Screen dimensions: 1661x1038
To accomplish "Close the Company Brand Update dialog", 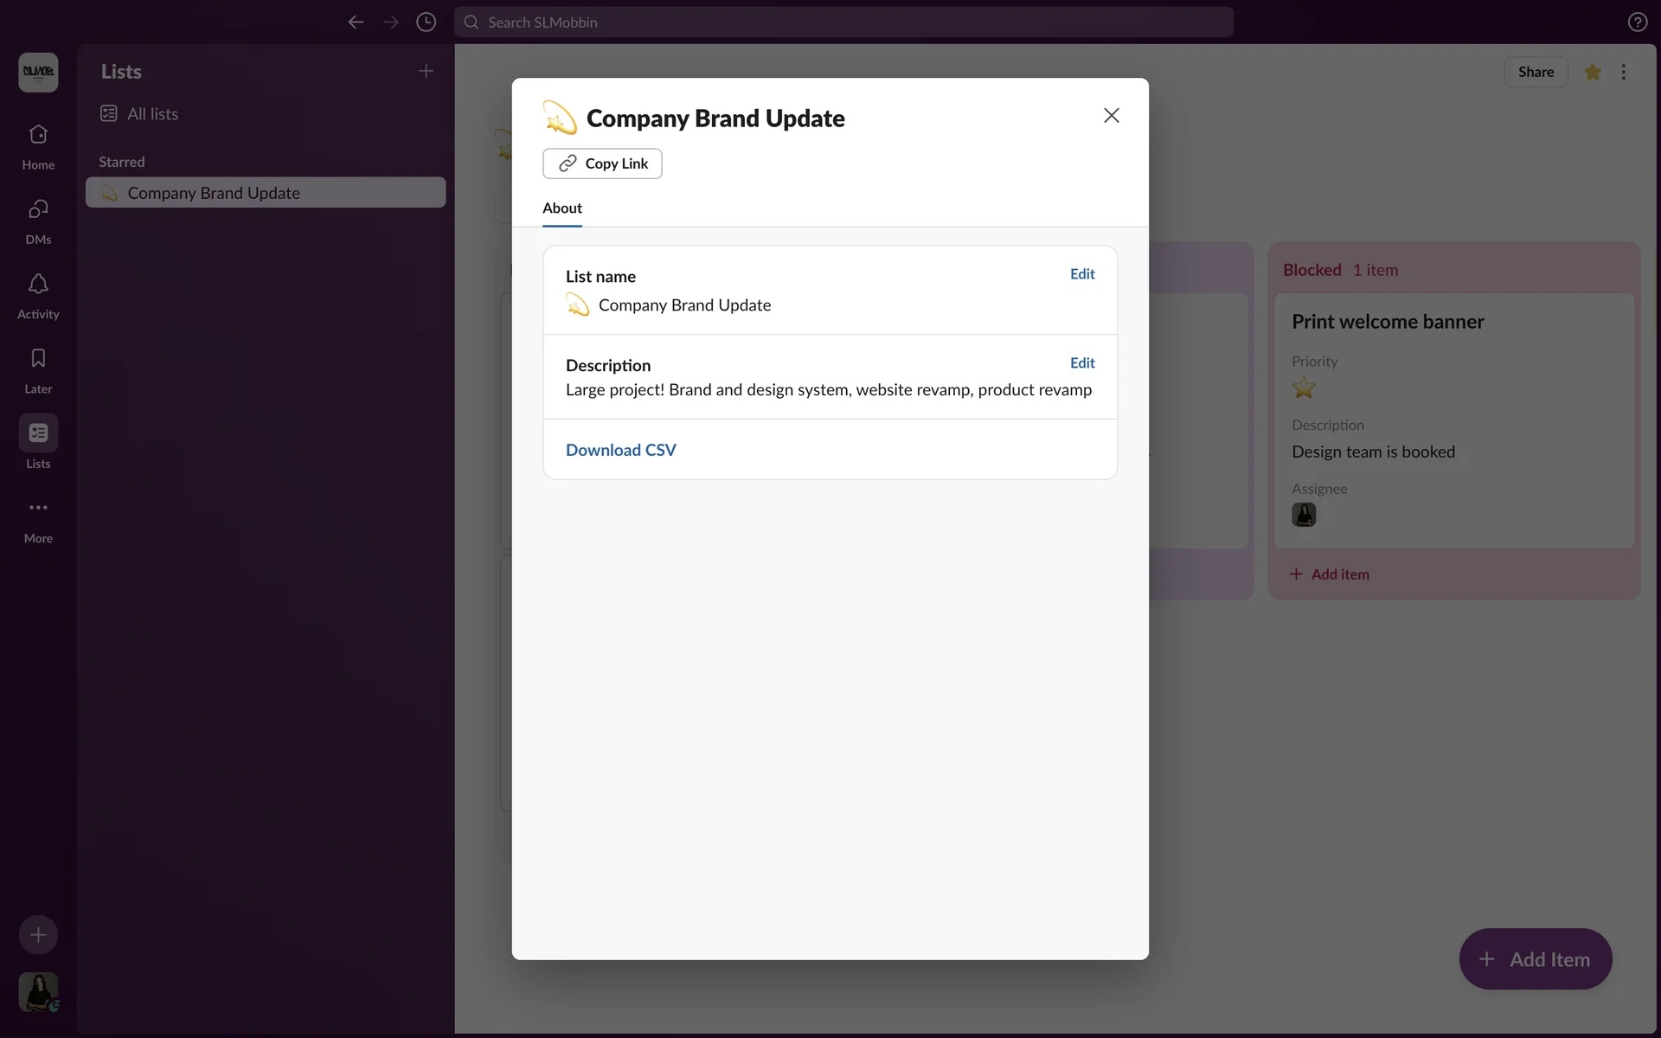I will [1111, 116].
